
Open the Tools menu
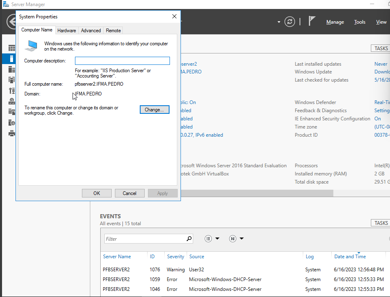(359, 22)
